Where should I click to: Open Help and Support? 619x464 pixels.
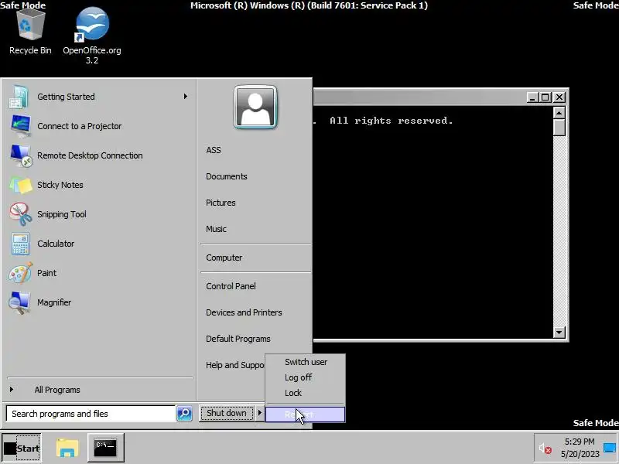[234, 365]
